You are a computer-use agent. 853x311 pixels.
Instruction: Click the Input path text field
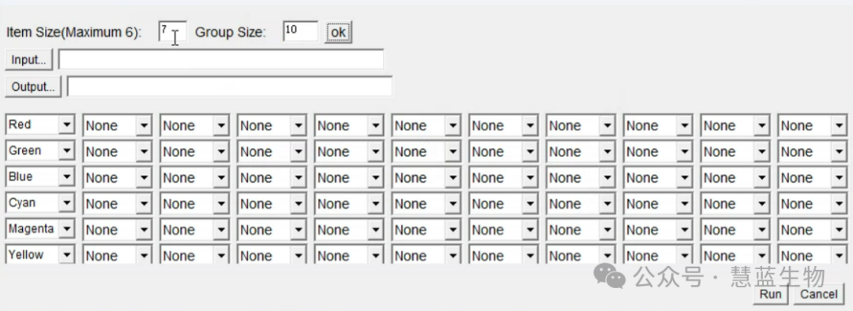coord(221,59)
